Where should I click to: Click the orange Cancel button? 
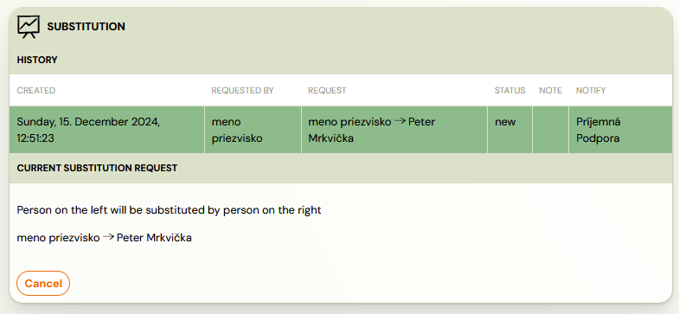click(x=43, y=283)
